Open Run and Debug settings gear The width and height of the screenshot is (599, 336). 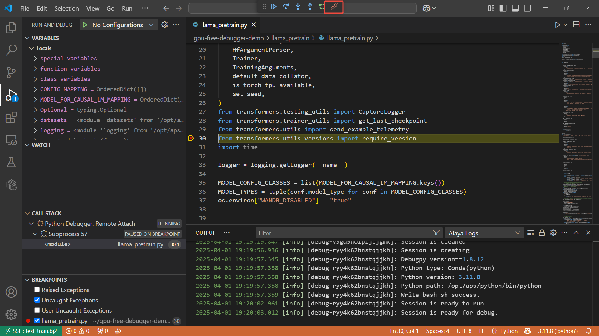165,25
